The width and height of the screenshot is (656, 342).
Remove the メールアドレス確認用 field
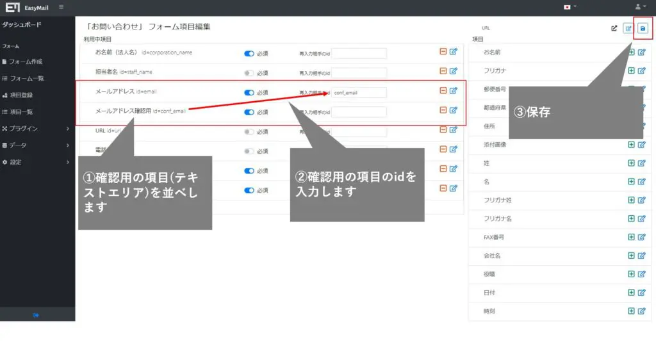pos(443,110)
